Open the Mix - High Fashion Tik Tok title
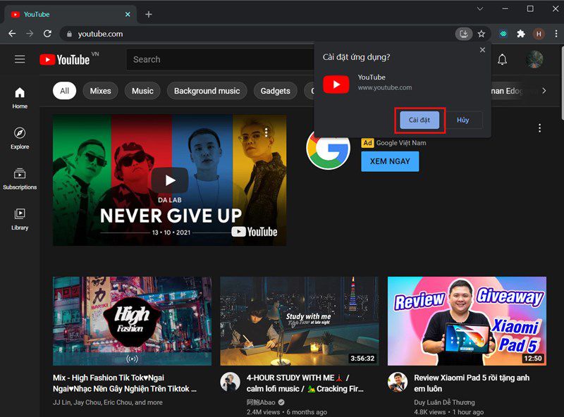 (x=125, y=383)
